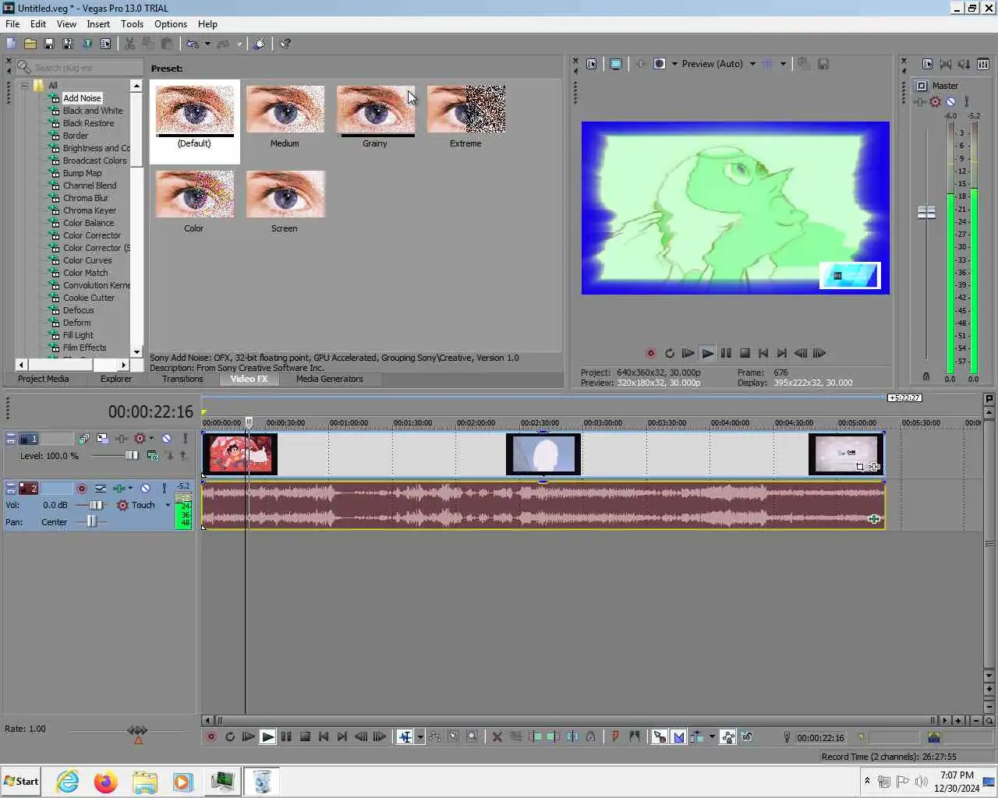Image resolution: width=998 pixels, height=798 pixels.
Task: Open a project with the folder icon
Action: click(30, 44)
